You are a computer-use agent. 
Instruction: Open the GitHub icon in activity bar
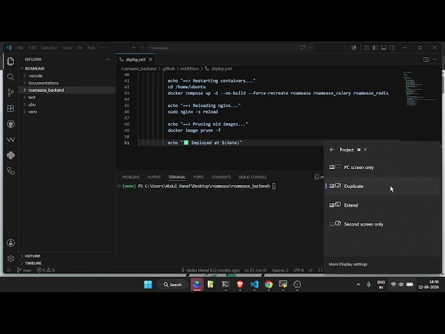10,124
